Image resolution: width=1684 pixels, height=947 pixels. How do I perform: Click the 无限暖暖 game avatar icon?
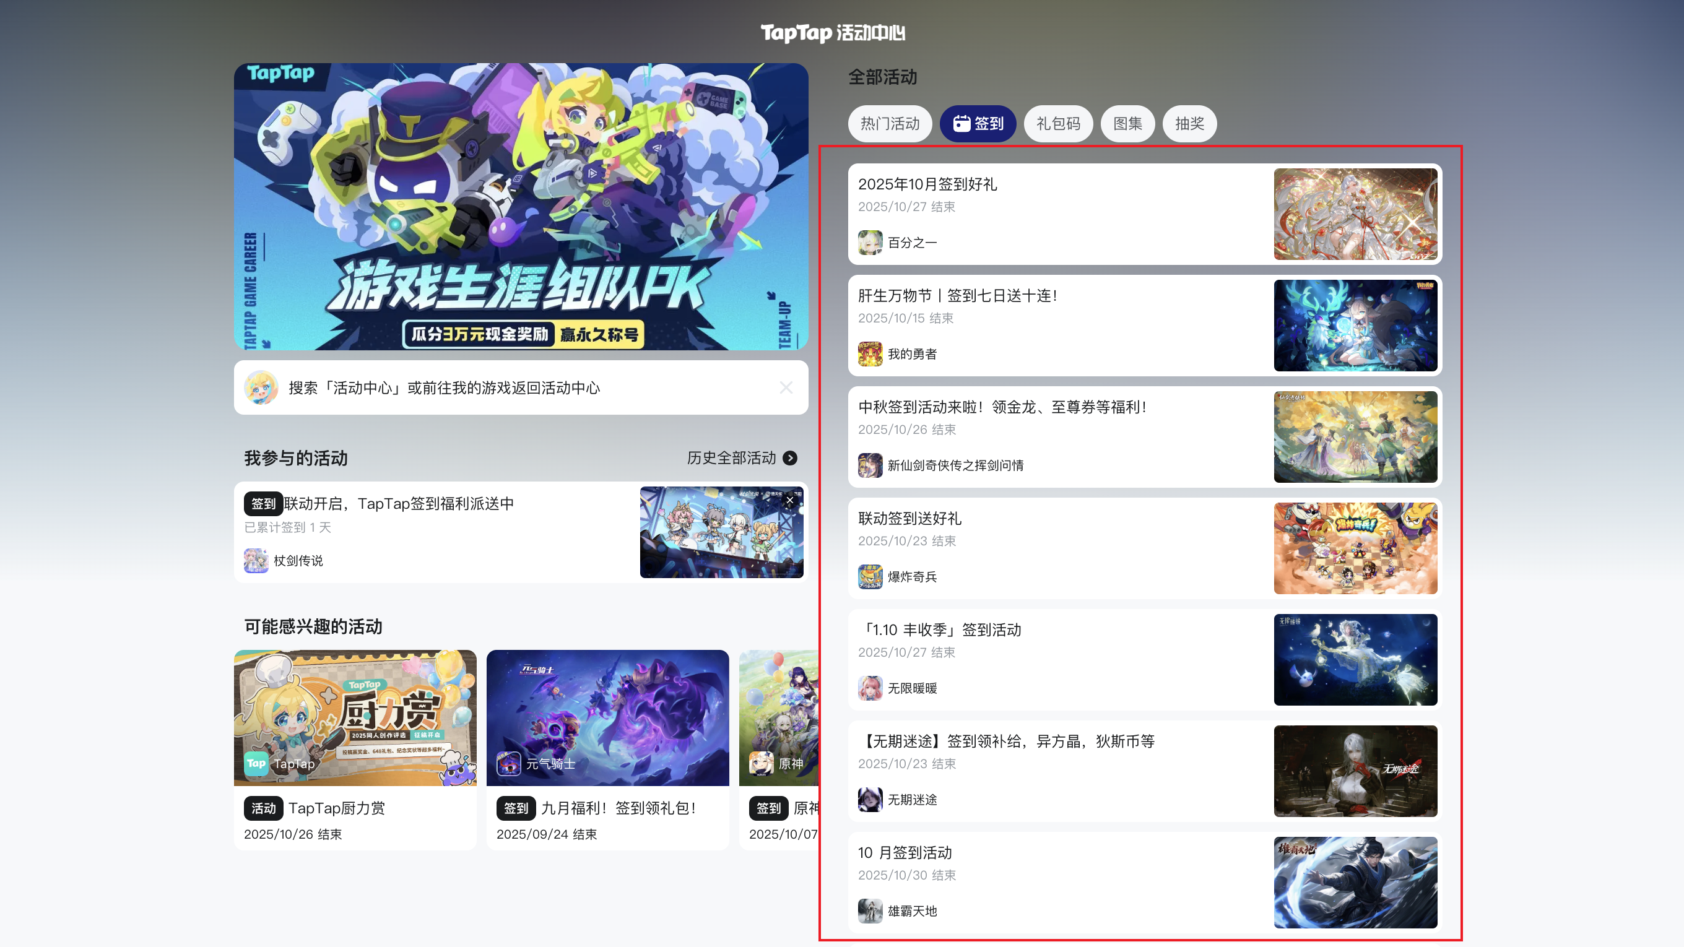[x=869, y=688]
